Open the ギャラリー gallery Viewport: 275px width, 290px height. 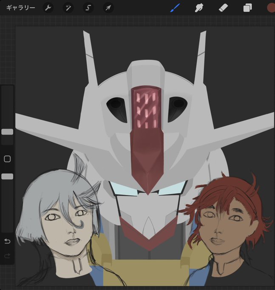pyautogui.click(x=21, y=8)
